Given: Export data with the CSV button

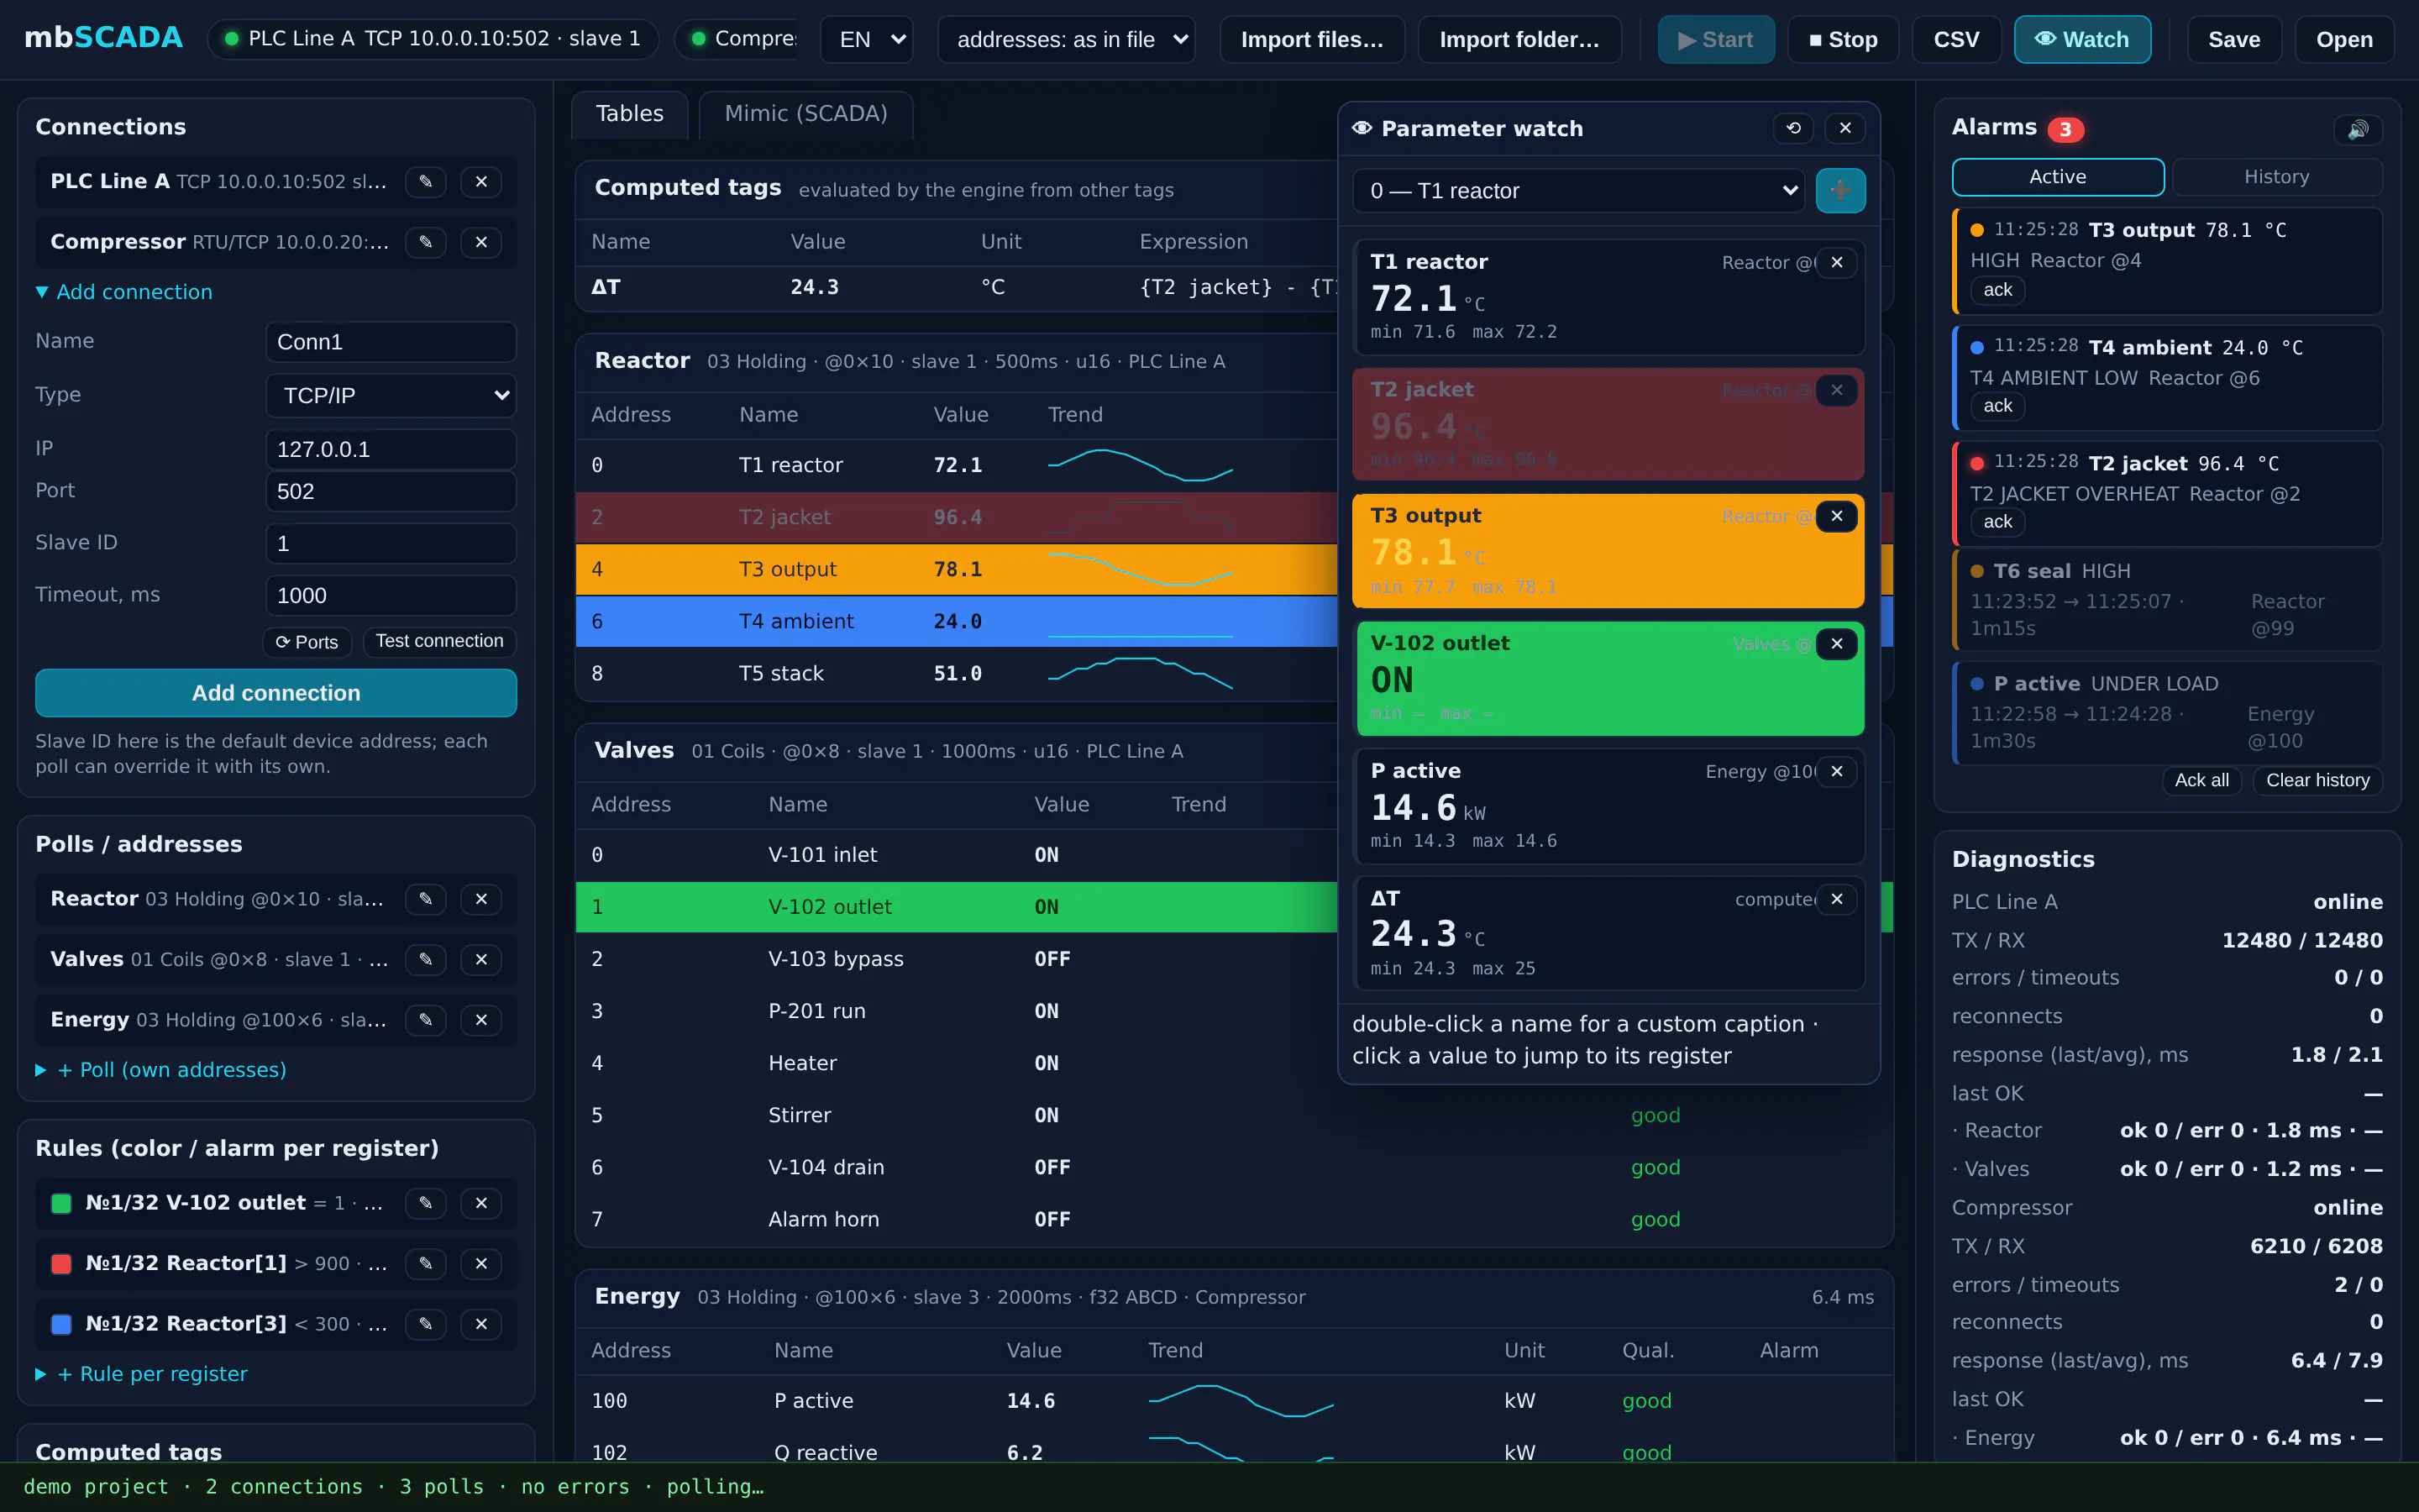Looking at the screenshot, I should (x=1956, y=40).
